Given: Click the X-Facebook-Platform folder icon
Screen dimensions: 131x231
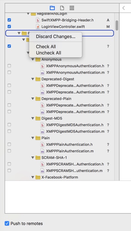Looking at the screenshot, I should 38,177.
